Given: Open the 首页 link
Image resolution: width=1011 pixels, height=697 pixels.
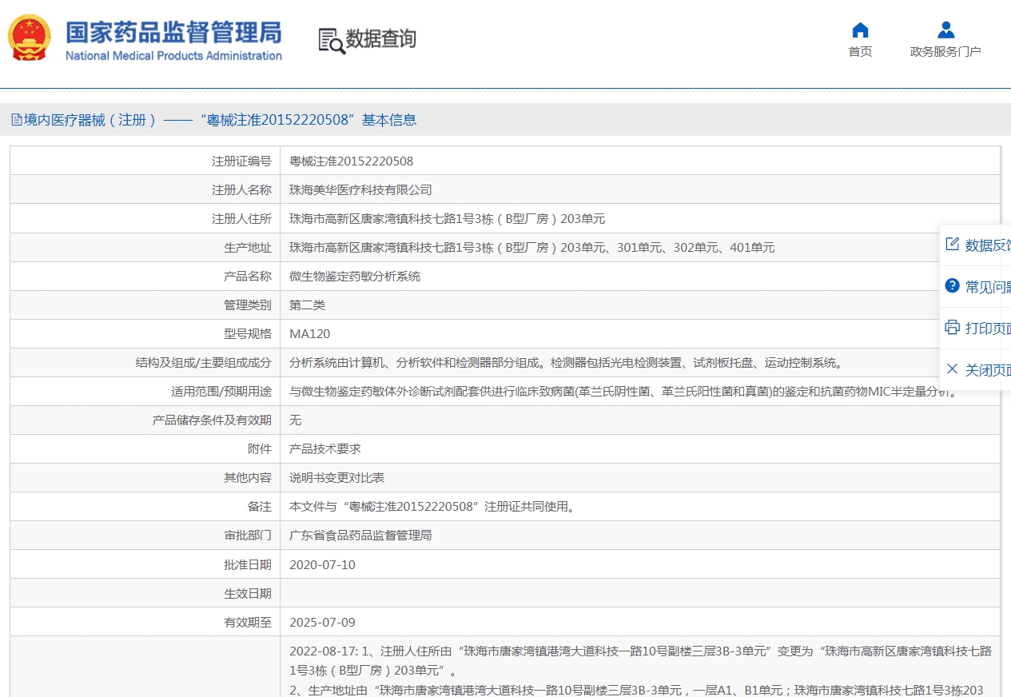Looking at the screenshot, I should pyautogui.click(x=860, y=52).
